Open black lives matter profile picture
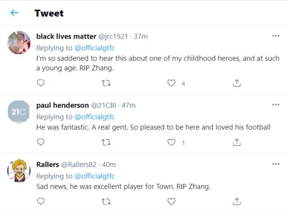Image resolution: width=288 pixels, height=217 pixels. click(x=19, y=43)
